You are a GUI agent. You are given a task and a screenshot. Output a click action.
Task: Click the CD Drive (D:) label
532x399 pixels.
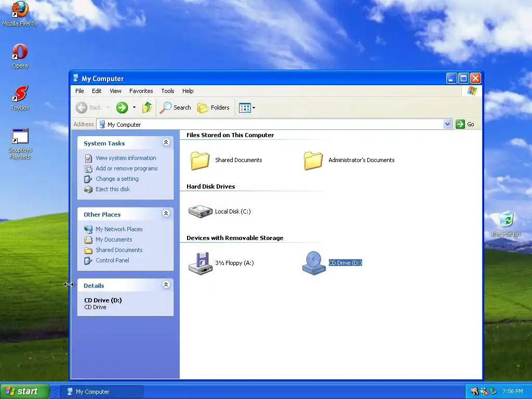[345, 263]
